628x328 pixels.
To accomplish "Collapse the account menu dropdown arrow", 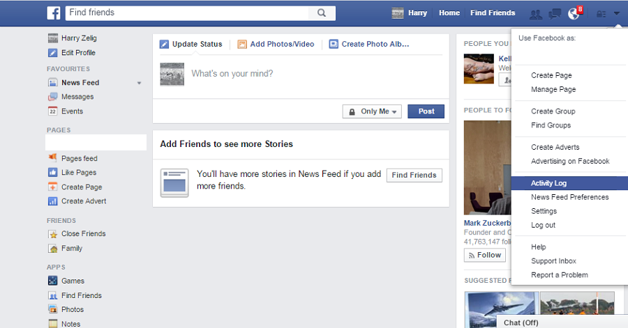I will (x=617, y=14).
